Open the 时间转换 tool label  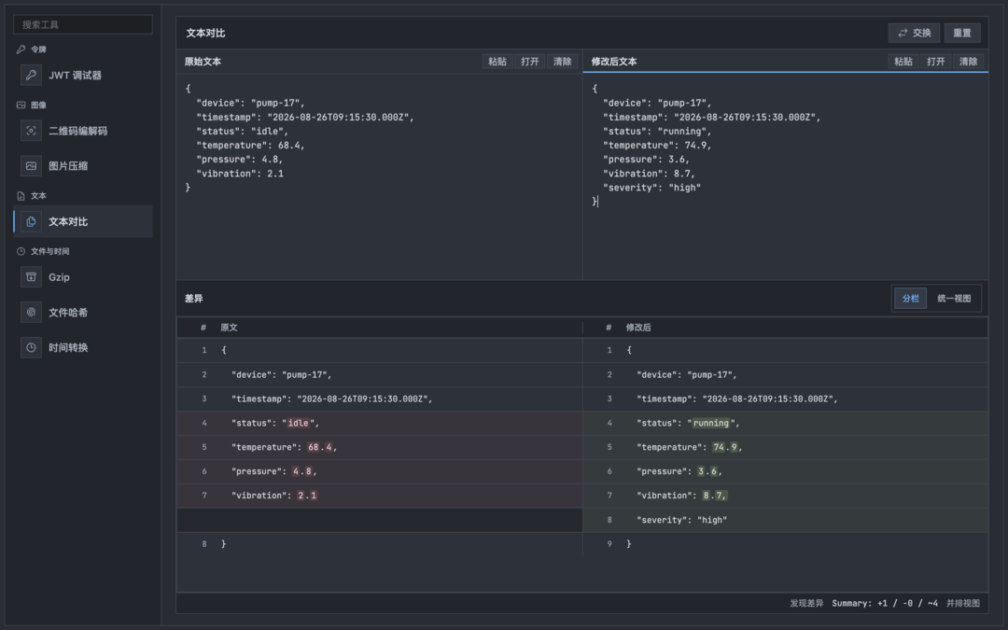click(x=68, y=348)
